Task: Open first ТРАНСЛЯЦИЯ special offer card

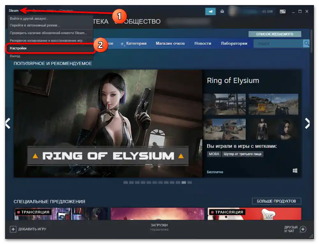Action: tap(61, 214)
